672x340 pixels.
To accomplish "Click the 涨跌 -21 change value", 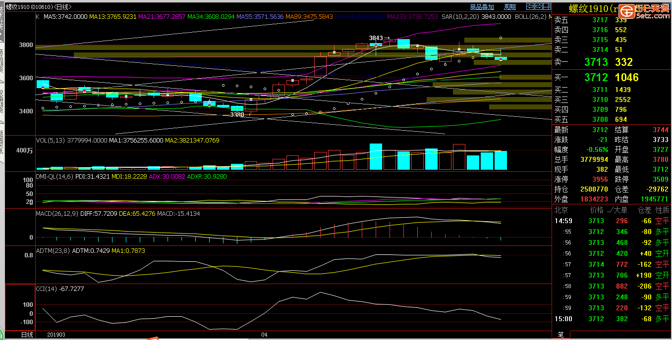I will (602, 140).
